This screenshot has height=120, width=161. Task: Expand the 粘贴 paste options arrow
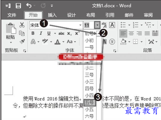pyautogui.click(x=11, y=42)
